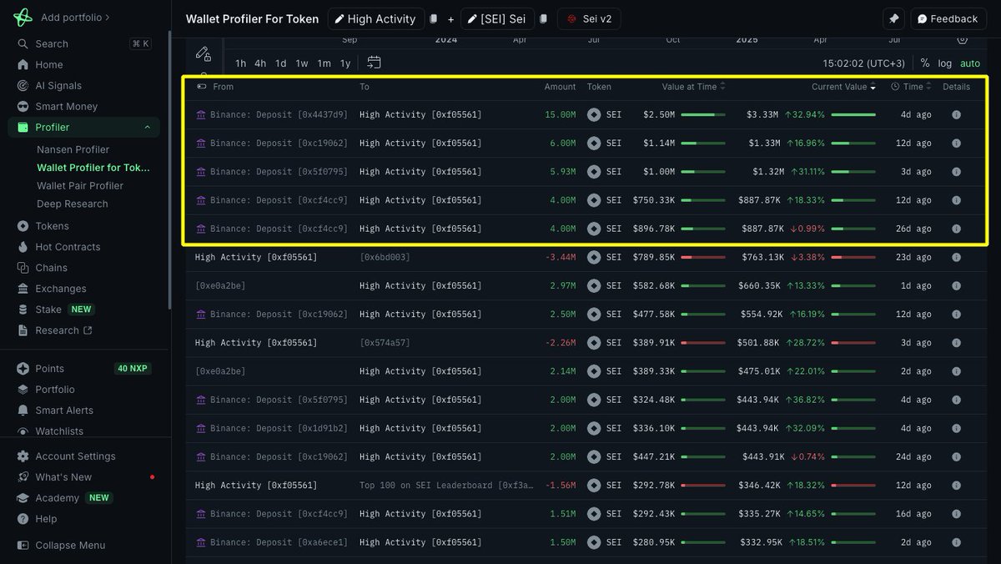Sort by Current Value column
The height and width of the screenshot is (564, 1001).
(x=844, y=87)
